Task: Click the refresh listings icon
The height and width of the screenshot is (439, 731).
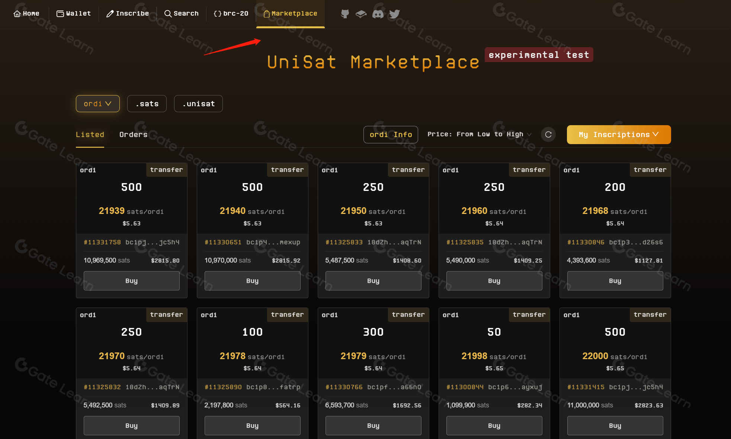Action: click(548, 134)
